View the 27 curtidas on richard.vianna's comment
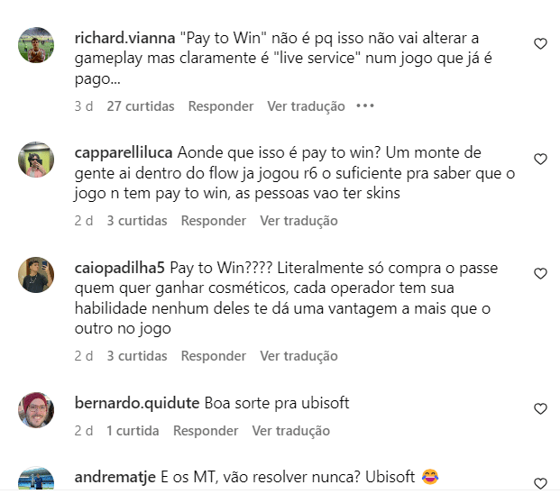The height and width of the screenshot is (494, 560). tap(141, 106)
